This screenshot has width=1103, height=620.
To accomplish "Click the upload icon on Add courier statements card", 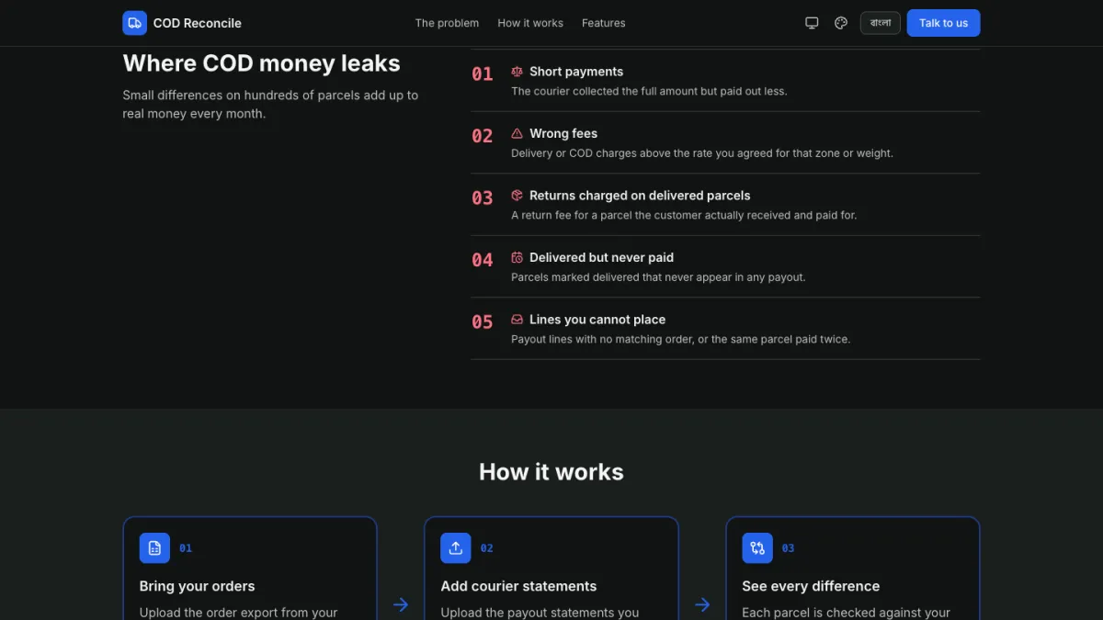I will [x=456, y=548].
